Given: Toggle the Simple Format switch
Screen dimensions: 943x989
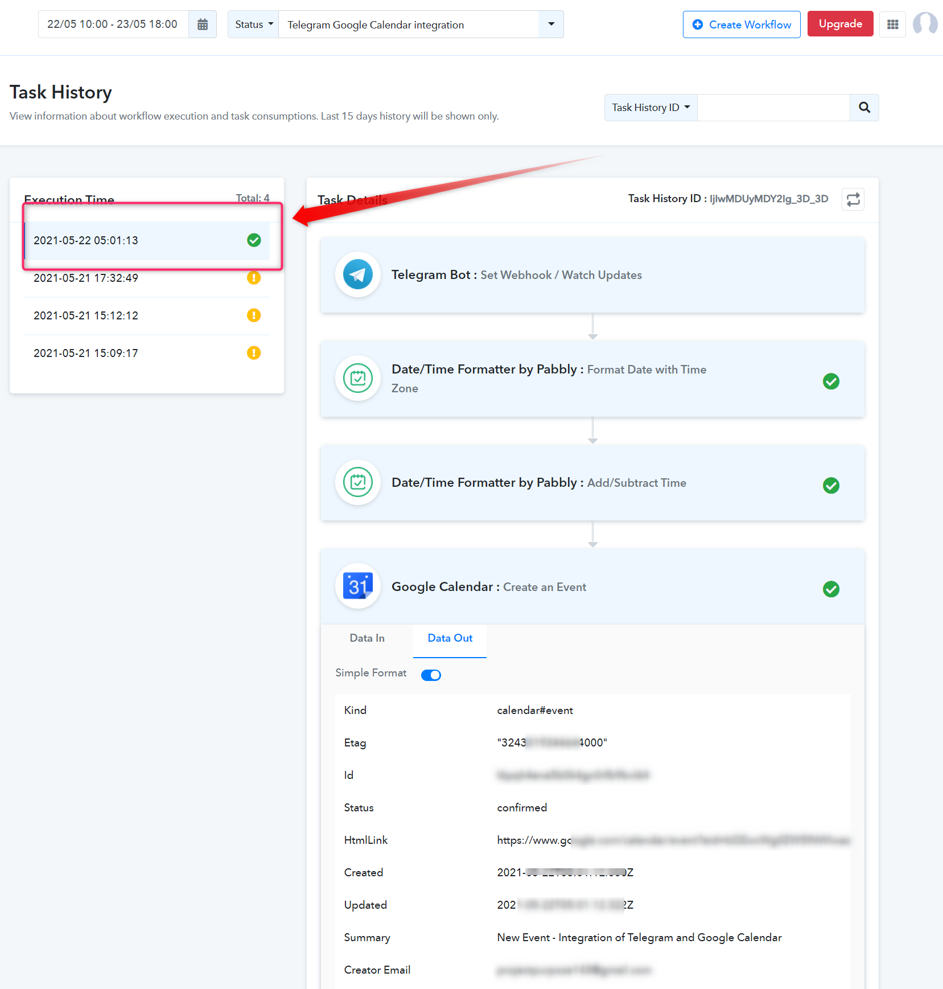Looking at the screenshot, I should (x=431, y=675).
